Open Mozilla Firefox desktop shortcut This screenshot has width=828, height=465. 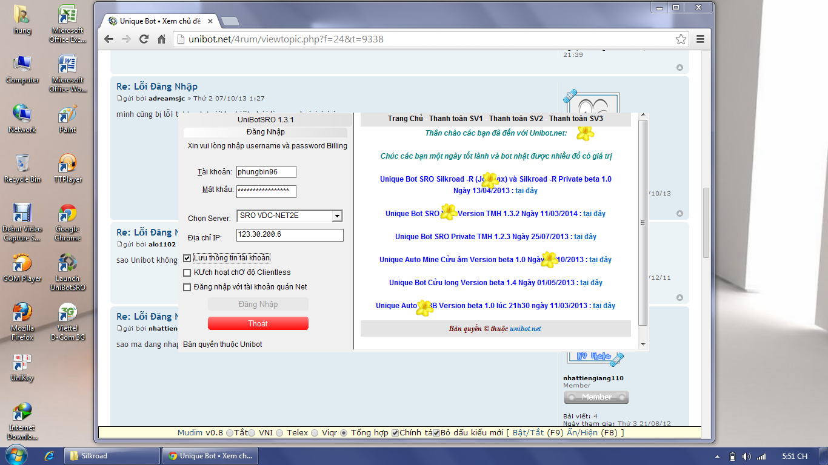tap(22, 322)
